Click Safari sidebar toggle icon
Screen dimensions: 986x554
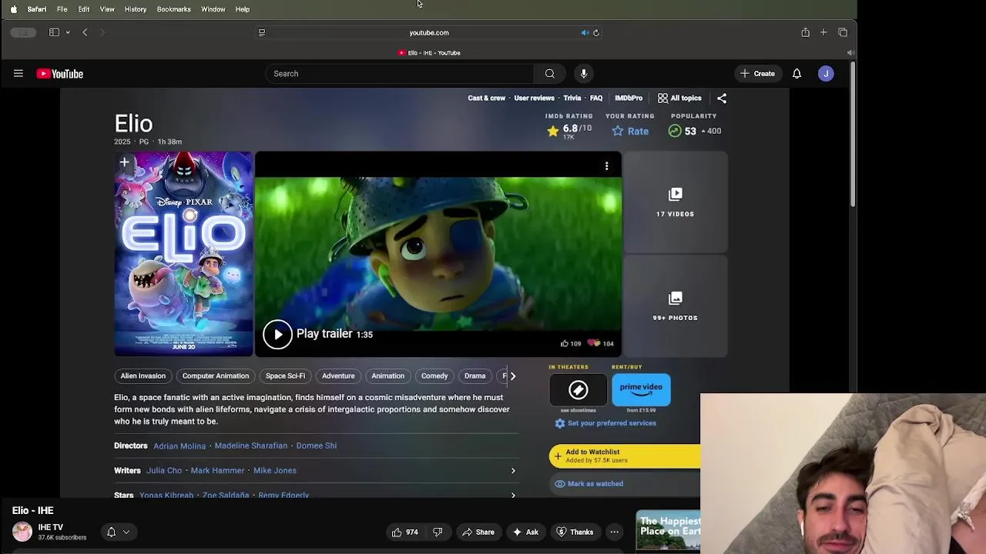tap(54, 32)
